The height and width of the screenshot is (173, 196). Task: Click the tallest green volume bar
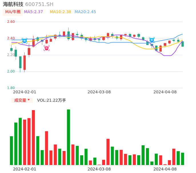point(68,137)
